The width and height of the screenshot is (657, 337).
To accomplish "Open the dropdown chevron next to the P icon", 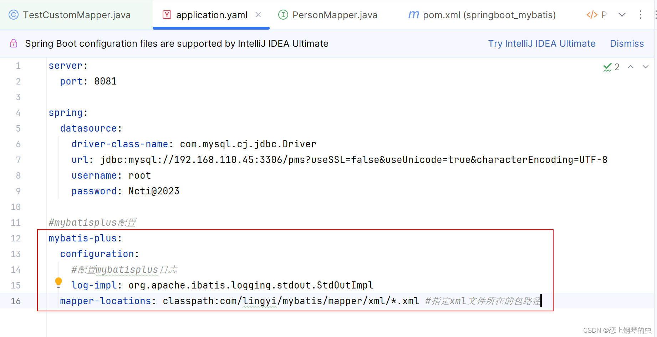I will point(622,15).
